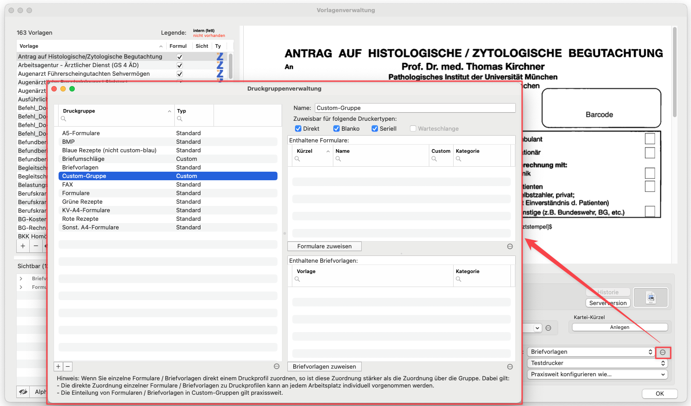Viewport: 691px width, 406px height.
Task: Select the KV-A4-Formulare print group row
Action: tap(168, 210)
